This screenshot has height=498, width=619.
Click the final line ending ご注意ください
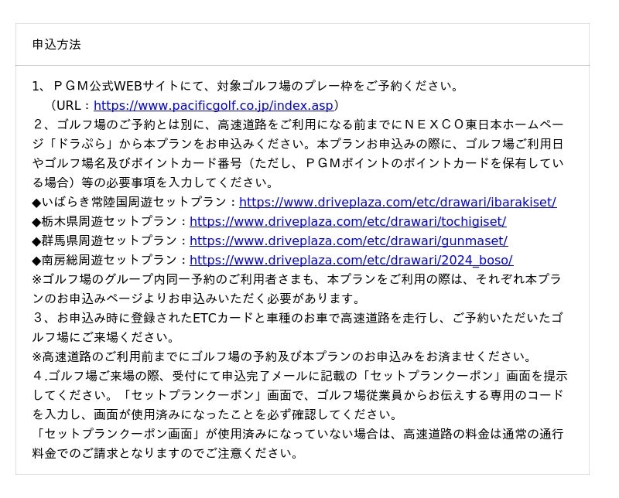[x=166, y=454]
